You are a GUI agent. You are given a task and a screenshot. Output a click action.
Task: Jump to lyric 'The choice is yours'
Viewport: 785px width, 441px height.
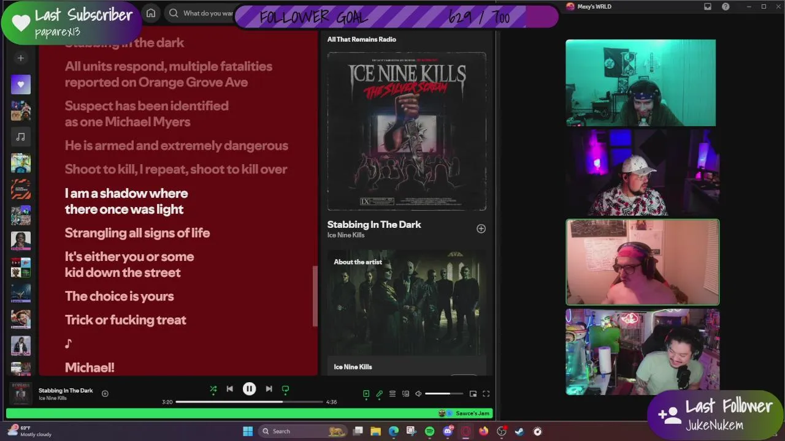pyautogui.click(x=120, y=296)
